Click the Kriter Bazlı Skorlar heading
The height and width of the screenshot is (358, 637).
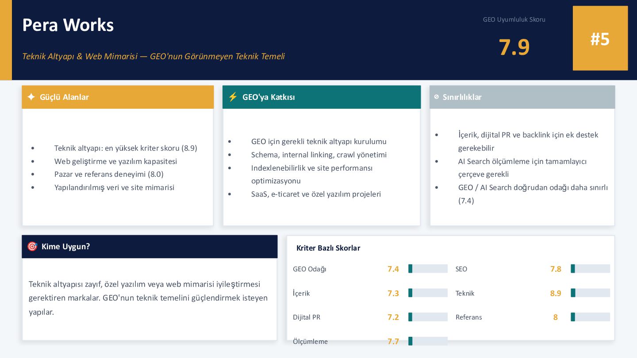[x=328, y=248]
